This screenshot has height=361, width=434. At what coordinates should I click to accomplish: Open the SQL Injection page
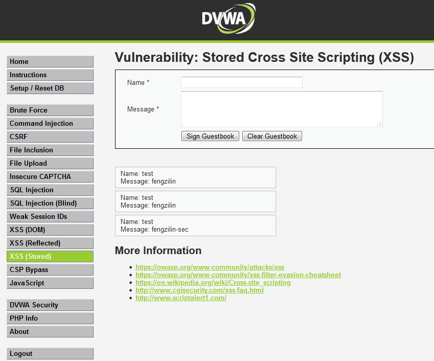click(x=50, y=190)
